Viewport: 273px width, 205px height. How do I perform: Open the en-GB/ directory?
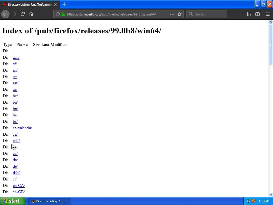(x=19, y=192)
